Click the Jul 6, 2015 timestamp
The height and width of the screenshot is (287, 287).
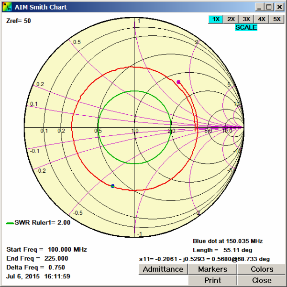pyautogui.click(x=38, y=276)
